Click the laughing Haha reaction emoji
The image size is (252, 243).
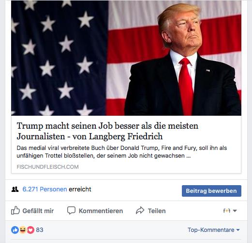[x=23, y=230]
